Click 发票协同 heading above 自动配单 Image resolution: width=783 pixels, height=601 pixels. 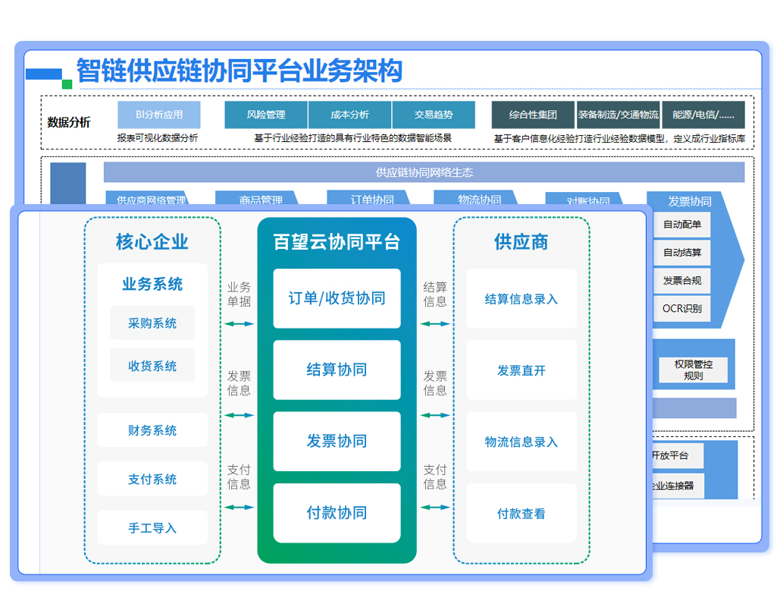click(x=690, y=201)
